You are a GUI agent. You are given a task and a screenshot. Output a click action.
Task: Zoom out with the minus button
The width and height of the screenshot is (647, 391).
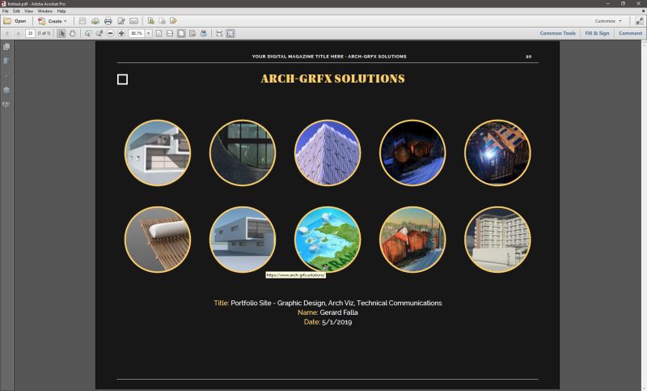[x=110, y=33]
